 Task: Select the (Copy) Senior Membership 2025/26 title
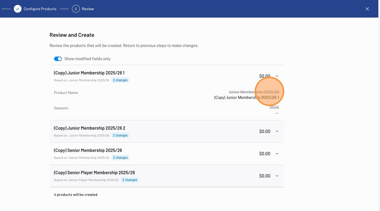coord(88,151)
